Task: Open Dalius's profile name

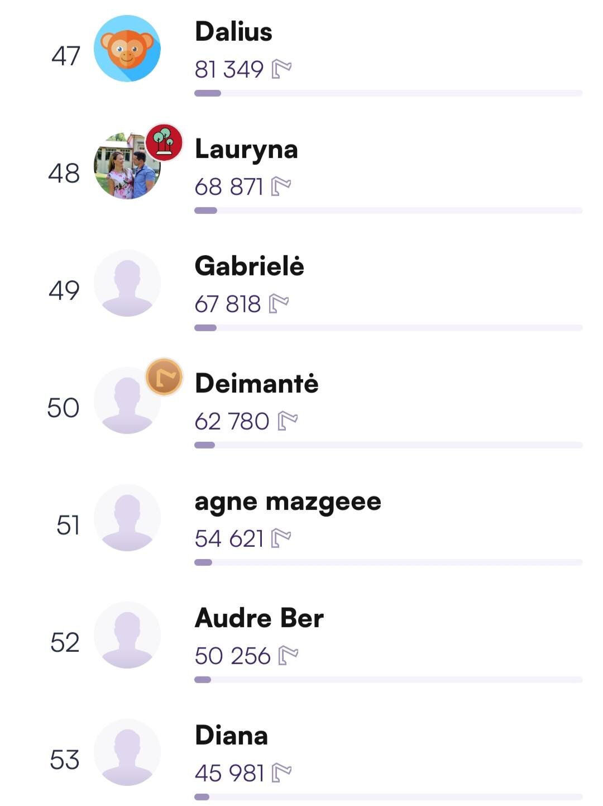Action: pyautogui.click(x=233, y=32)
